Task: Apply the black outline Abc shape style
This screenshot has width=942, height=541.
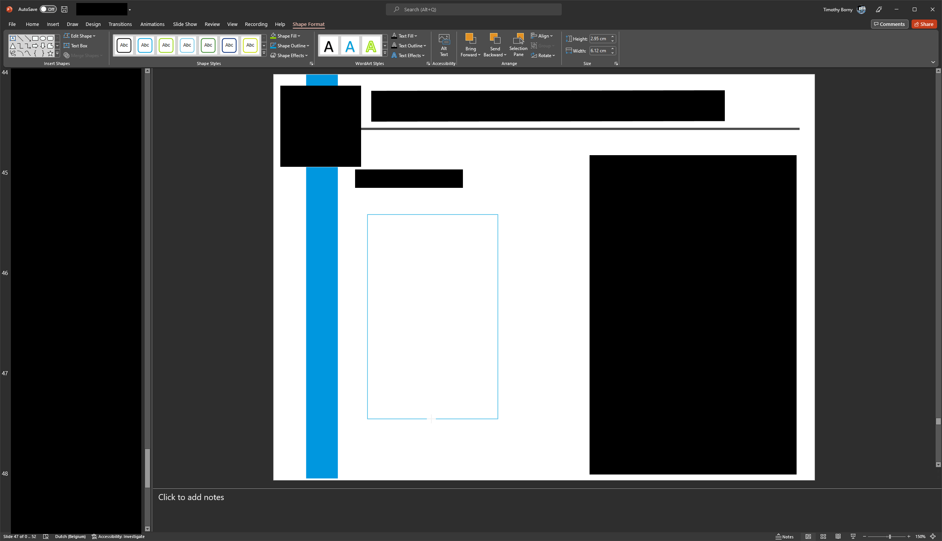Action: tap(124, 45)
